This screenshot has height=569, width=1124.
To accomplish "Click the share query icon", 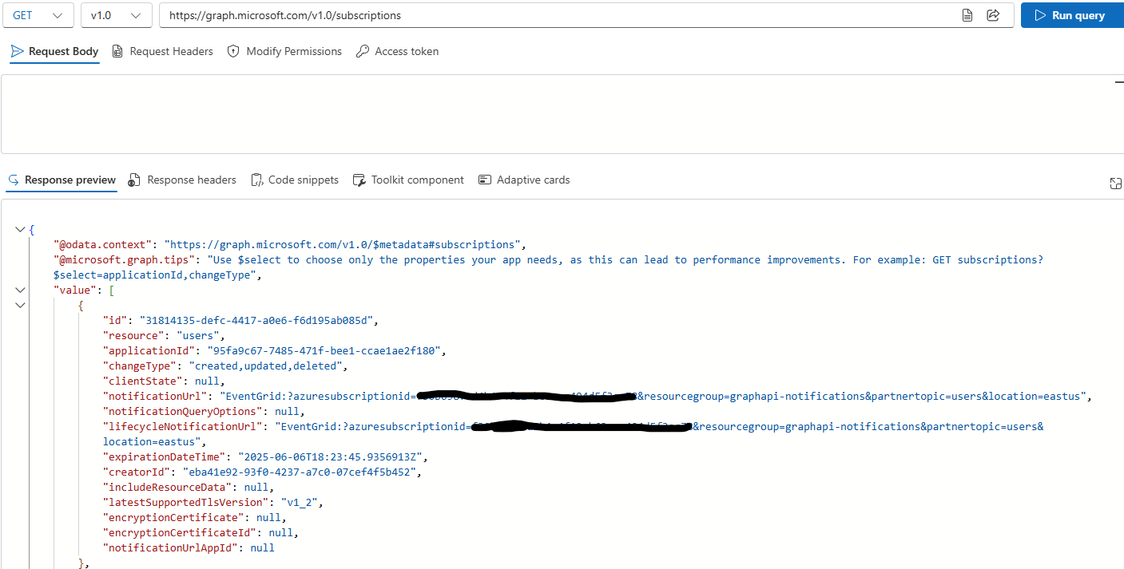I will coord(994,15).
